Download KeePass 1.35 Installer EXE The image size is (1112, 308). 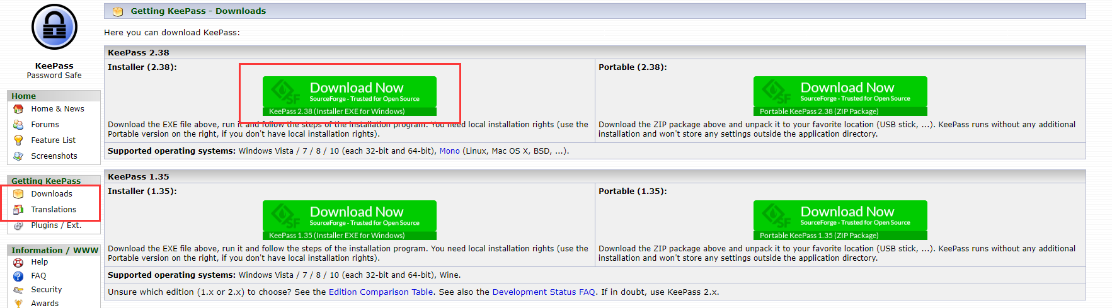pyautogui.click(x=349, y=220)
